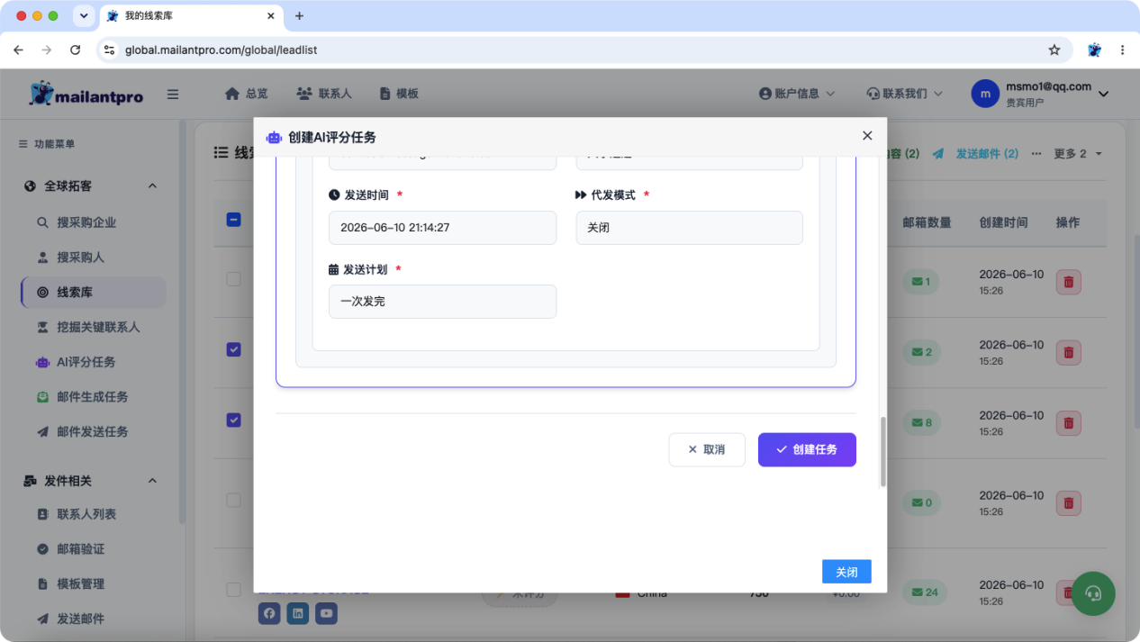Click the three-dots icon beside 更多 2
This screenshot has height=642, width=1140.
[x=1036, y=154]
